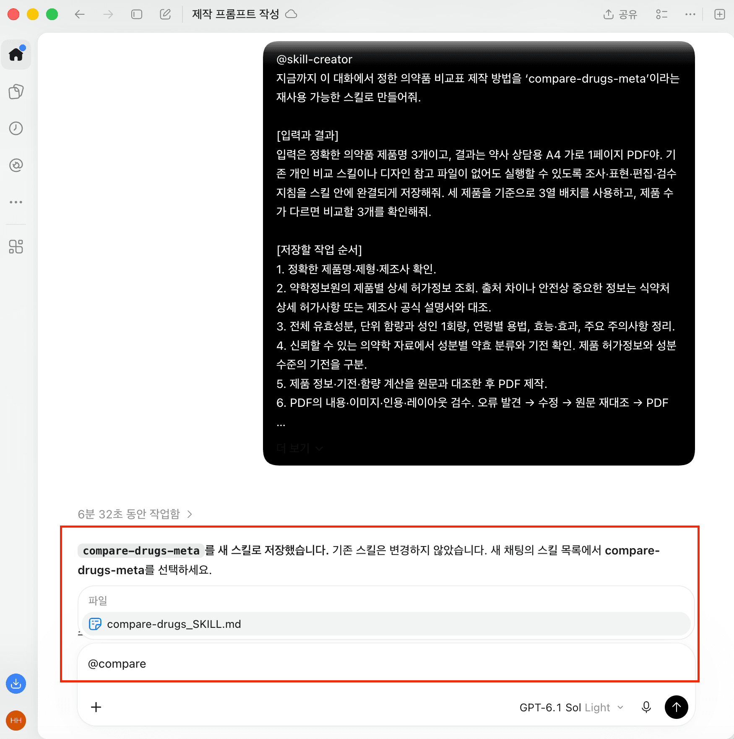Start a new chat with the compose icon
Image resolution: width=734 pixels, height=739 pixels.
[x=165, y=14]
